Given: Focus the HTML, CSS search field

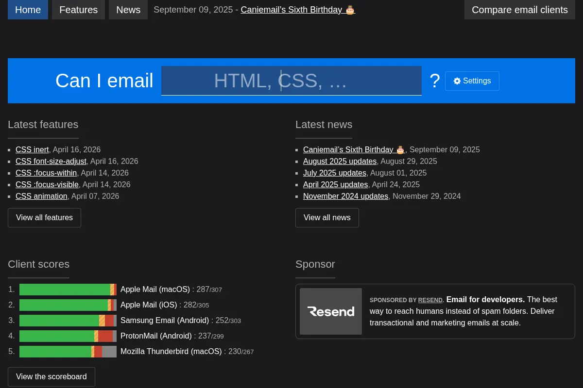Looking at the screenshot, I should (x=291, y=81).
